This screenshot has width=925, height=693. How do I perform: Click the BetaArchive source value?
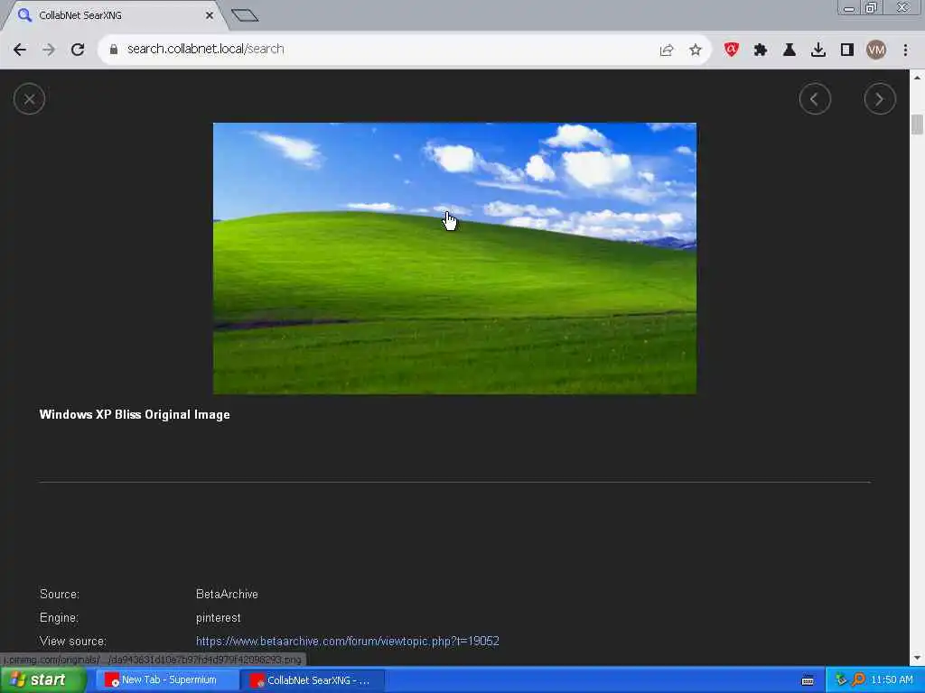(x=227, y=594)
